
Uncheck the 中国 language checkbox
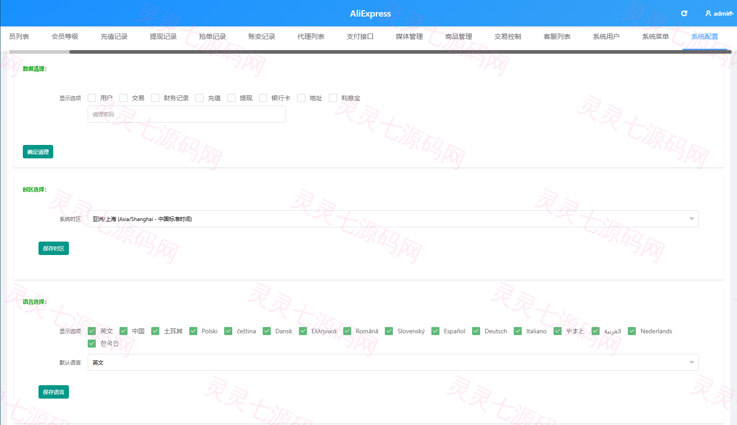pos(124,331)
